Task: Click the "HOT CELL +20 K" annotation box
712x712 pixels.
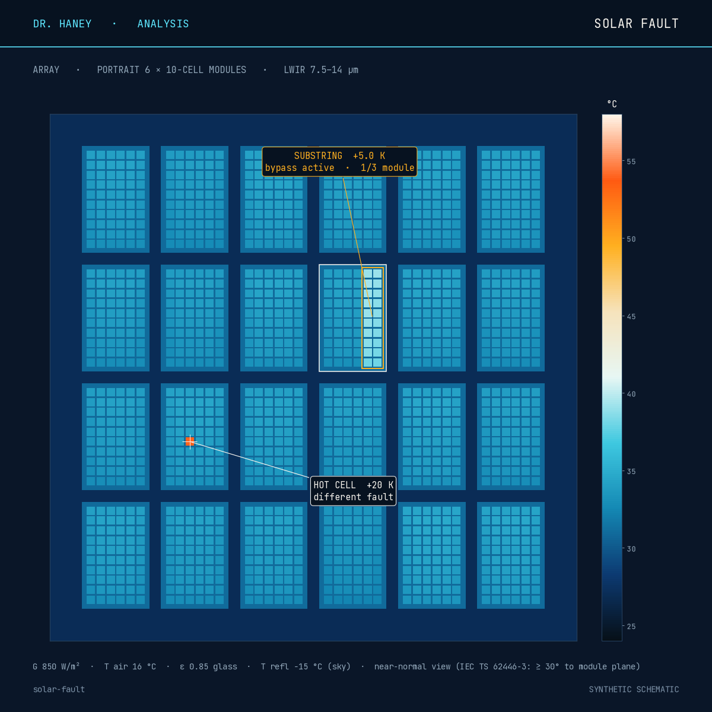Action: pyautogui.click(x=353, y=491)
